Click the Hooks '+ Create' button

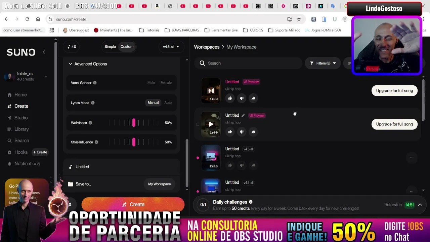click(40, 152)
